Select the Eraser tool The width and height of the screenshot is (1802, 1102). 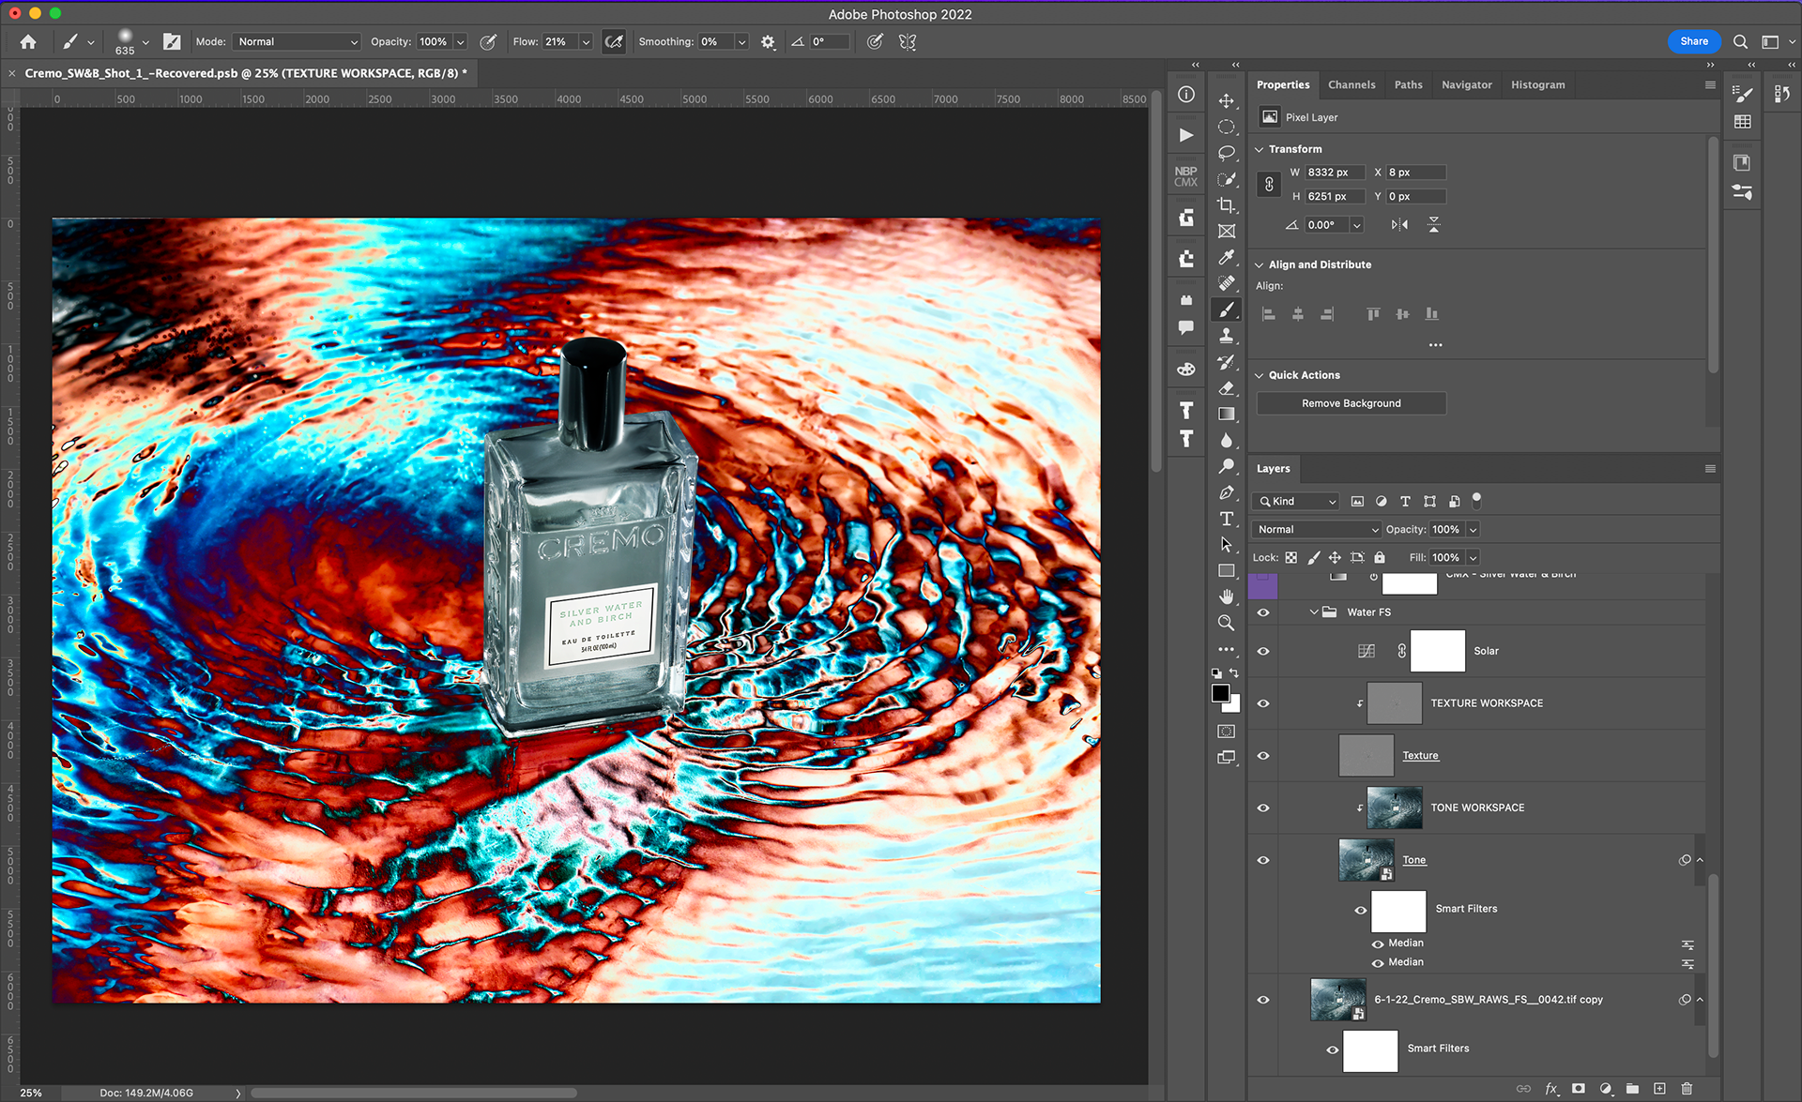tap(1226, 387)
